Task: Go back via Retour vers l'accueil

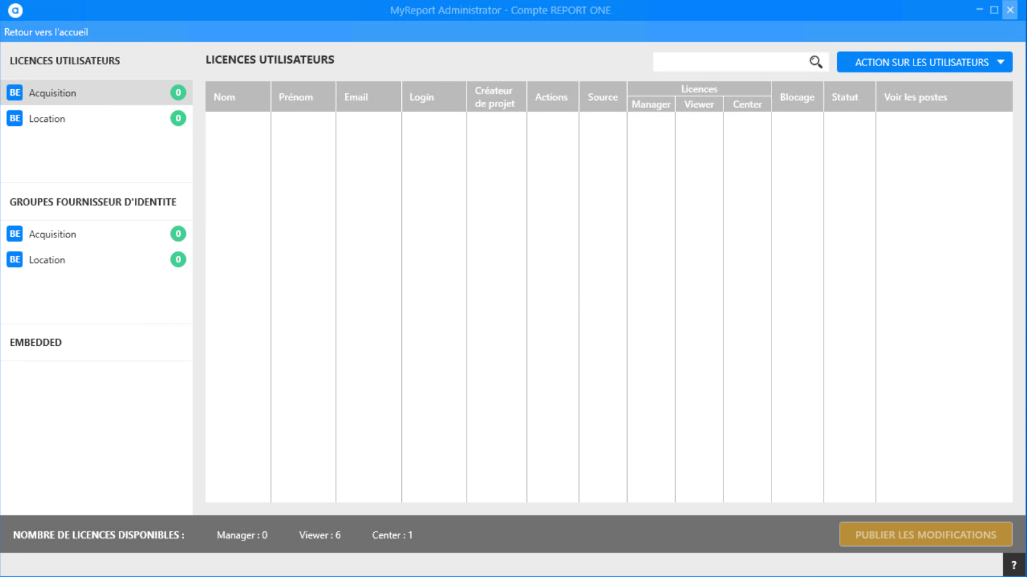Action: [46, 32]
